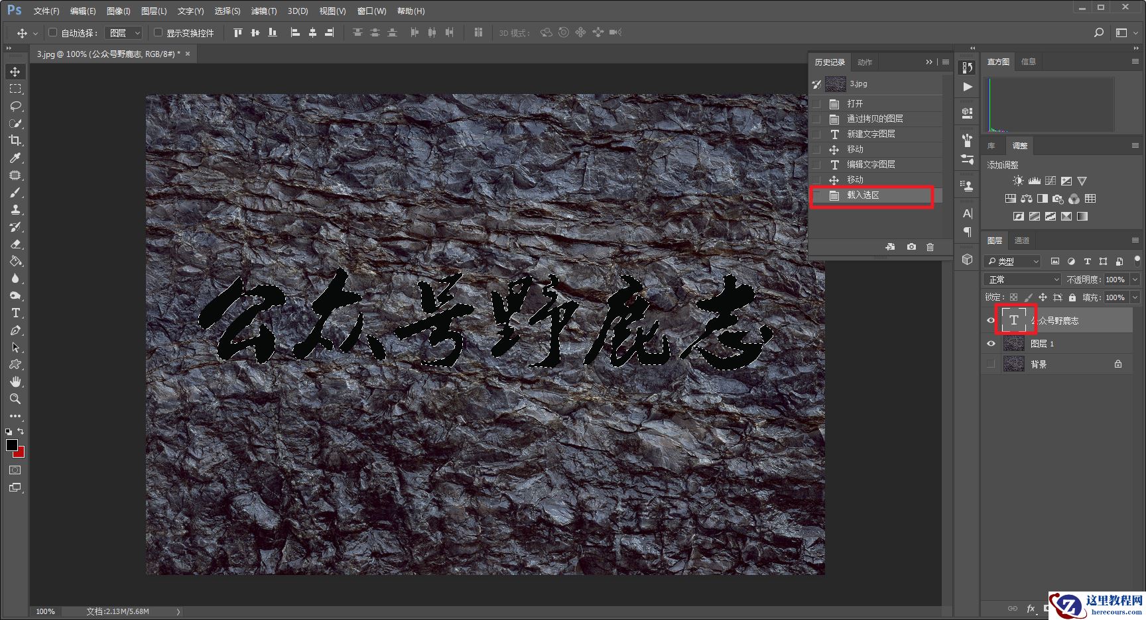Screen dimensions: 1146x620
Task: Click the delete state trash icon in History
Action: pyautogui.click(x=930, y=247)
